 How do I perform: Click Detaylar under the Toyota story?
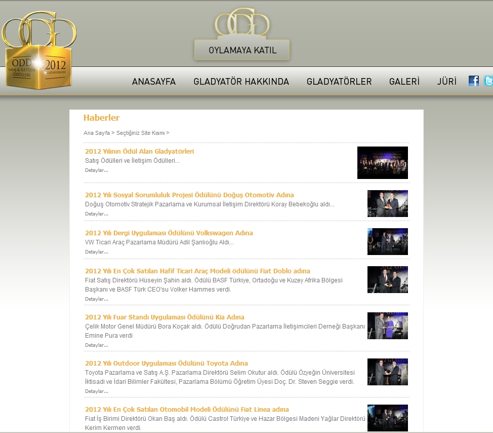[97, 391]
